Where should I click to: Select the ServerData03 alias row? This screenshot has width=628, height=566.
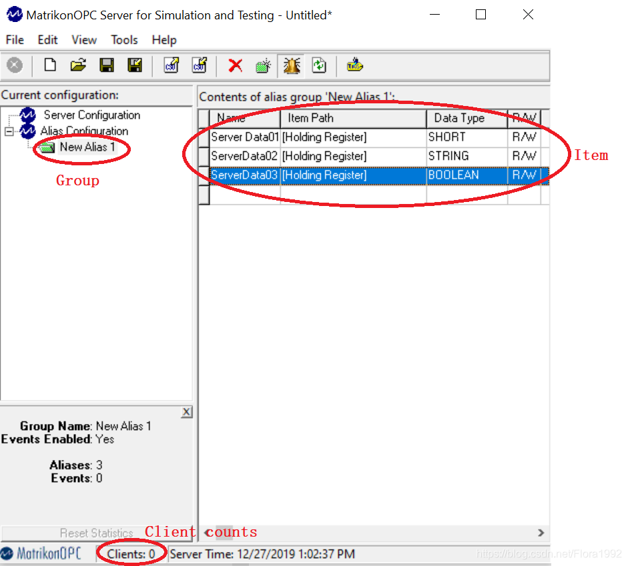375,175
